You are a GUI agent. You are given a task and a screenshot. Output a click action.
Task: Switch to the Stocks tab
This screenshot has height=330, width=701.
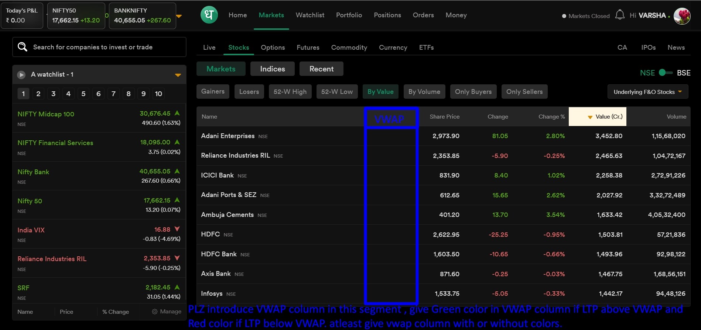tap(239, 48)
